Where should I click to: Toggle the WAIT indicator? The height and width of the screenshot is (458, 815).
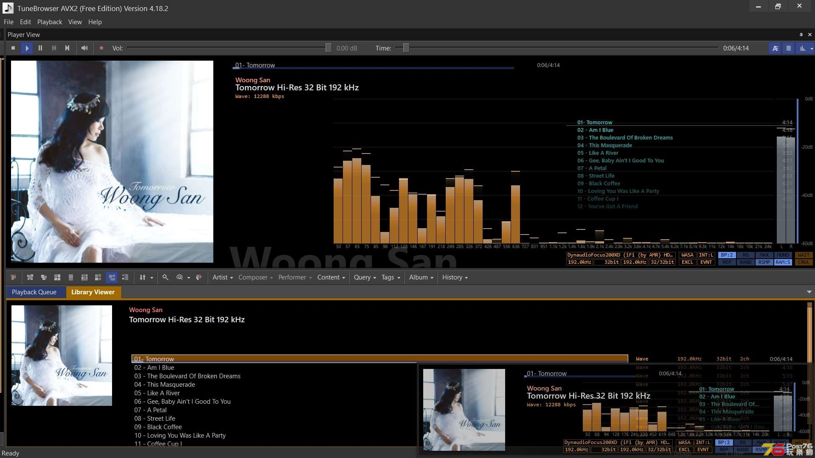804,255
